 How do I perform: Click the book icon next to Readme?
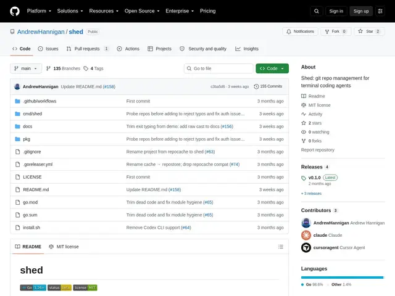[304, 96]
